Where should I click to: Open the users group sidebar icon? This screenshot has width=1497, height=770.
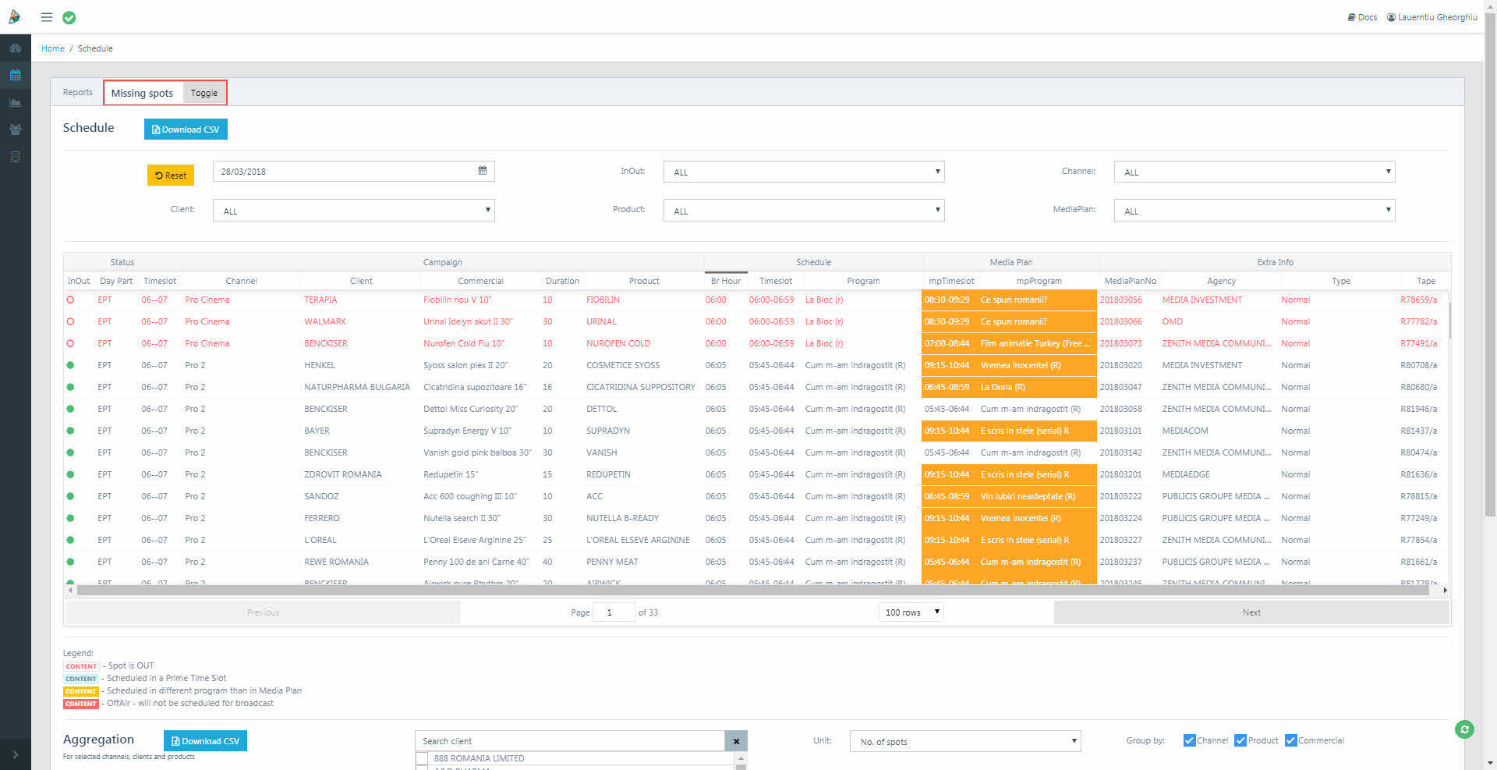(15, 130)
